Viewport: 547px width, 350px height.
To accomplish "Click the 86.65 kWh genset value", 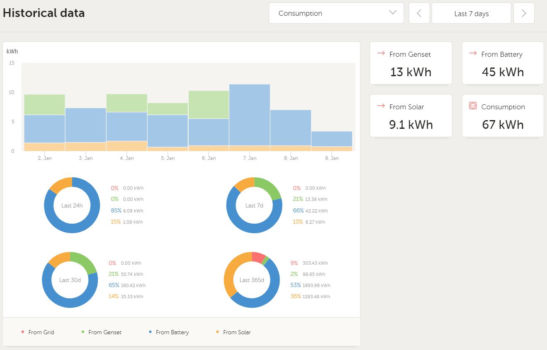I will point(314,274).
